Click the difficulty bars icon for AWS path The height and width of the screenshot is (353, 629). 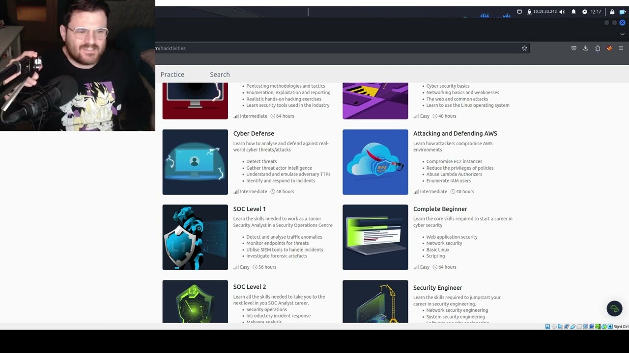tap(416, 192)
